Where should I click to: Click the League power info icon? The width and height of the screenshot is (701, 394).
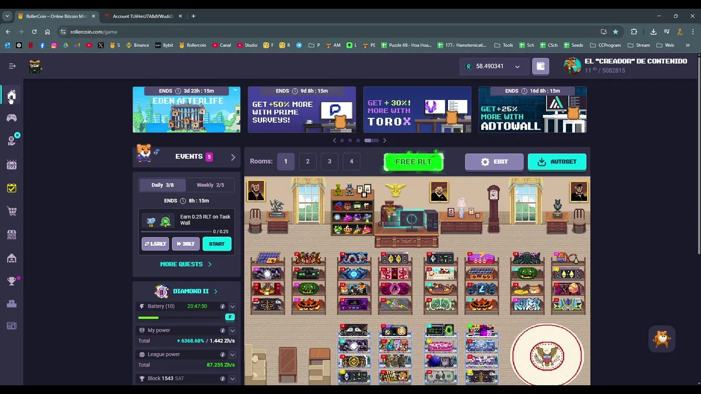pyautogui.click(x=222, y=355)
